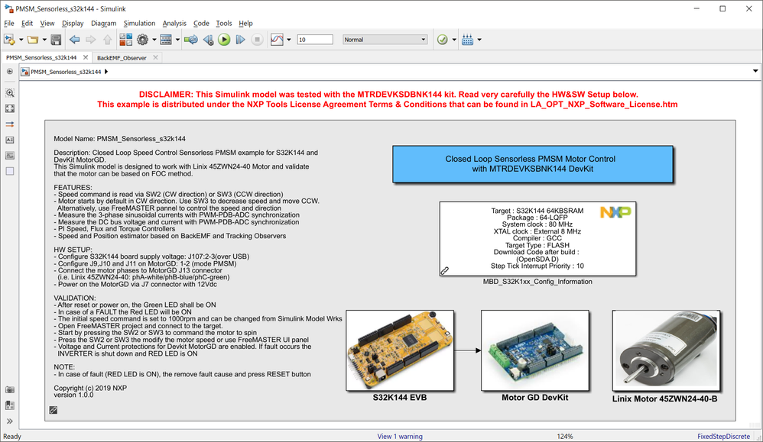Open the Simulation Data Inspector icon

click(x=277, y=40)
